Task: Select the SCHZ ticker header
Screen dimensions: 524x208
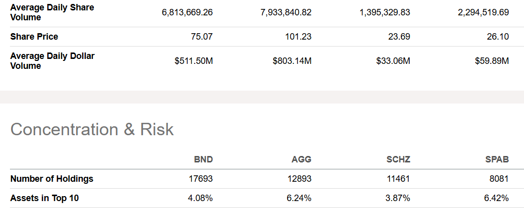Action: coord(398,159)
